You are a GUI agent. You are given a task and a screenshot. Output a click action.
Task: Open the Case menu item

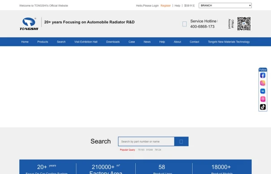132,42
